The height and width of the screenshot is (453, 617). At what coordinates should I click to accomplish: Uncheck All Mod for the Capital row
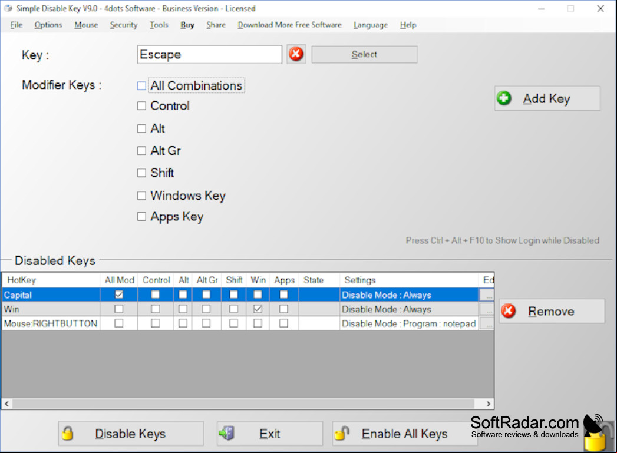point(119,295)
